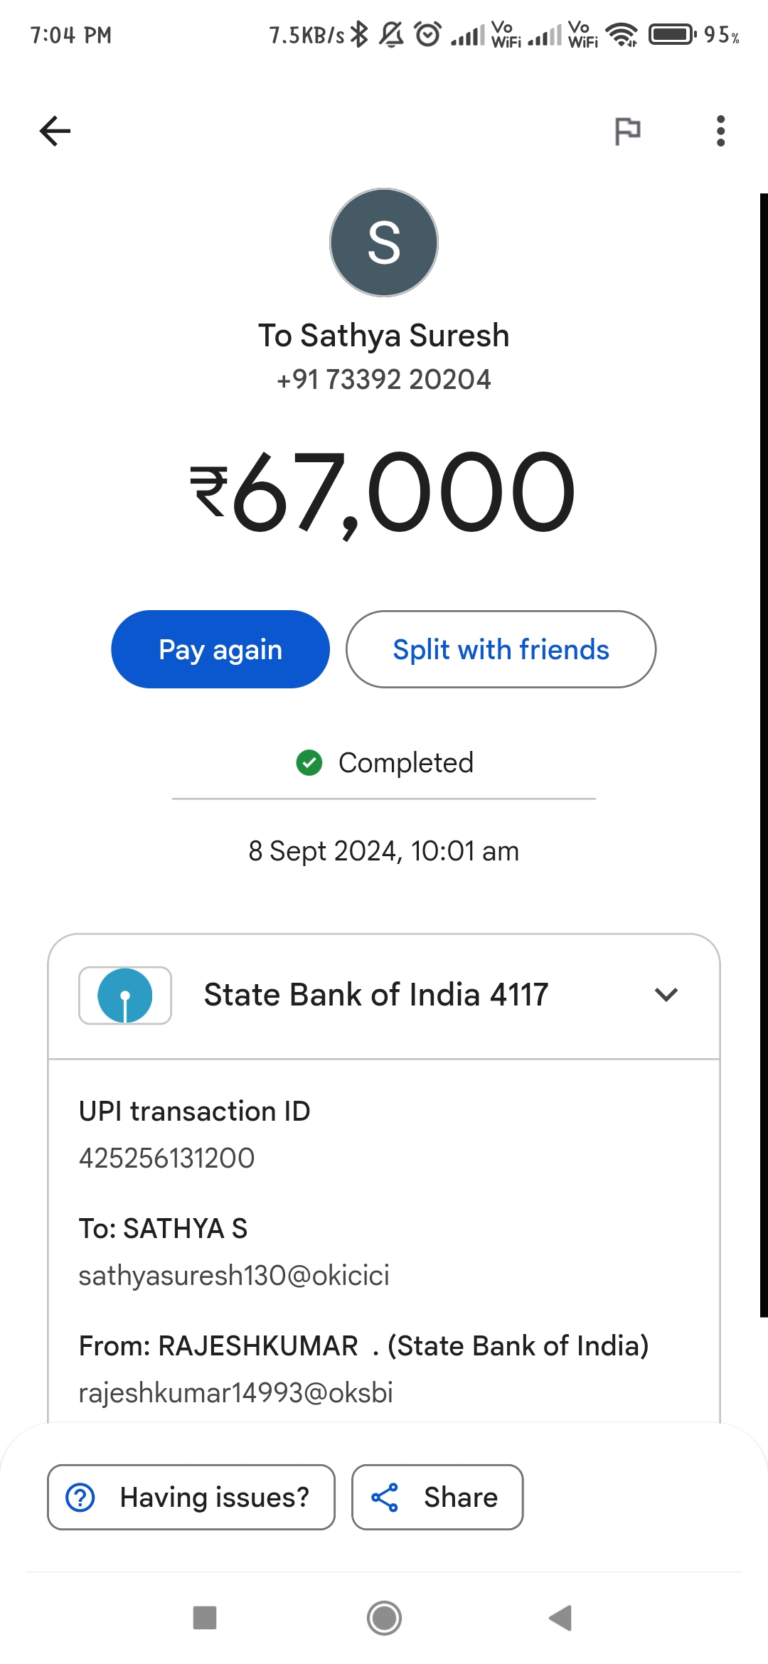Tap the triangle back navigation button

(x=561, y=1618)
